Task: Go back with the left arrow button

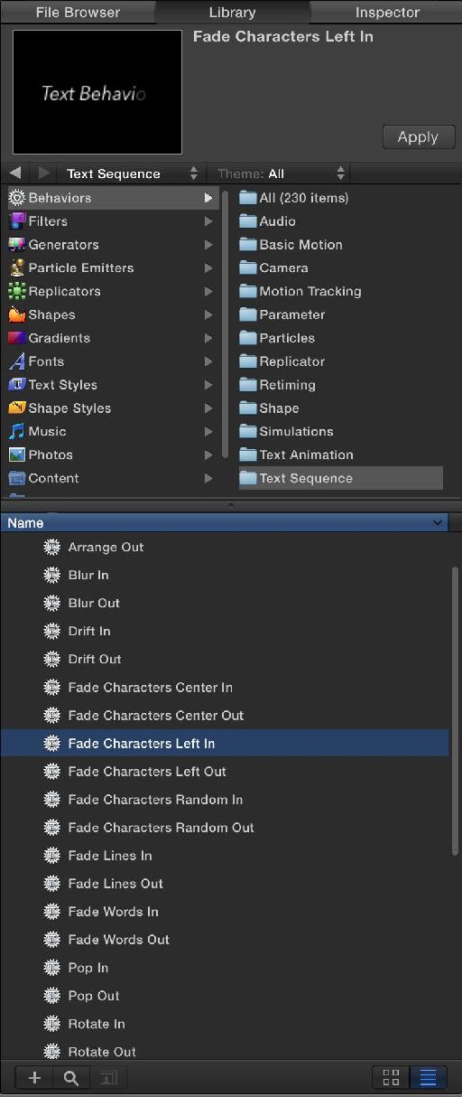Action: click(15, 173)
